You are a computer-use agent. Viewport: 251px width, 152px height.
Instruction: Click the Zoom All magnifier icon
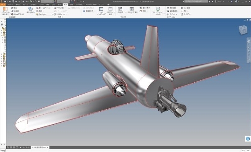168,11
